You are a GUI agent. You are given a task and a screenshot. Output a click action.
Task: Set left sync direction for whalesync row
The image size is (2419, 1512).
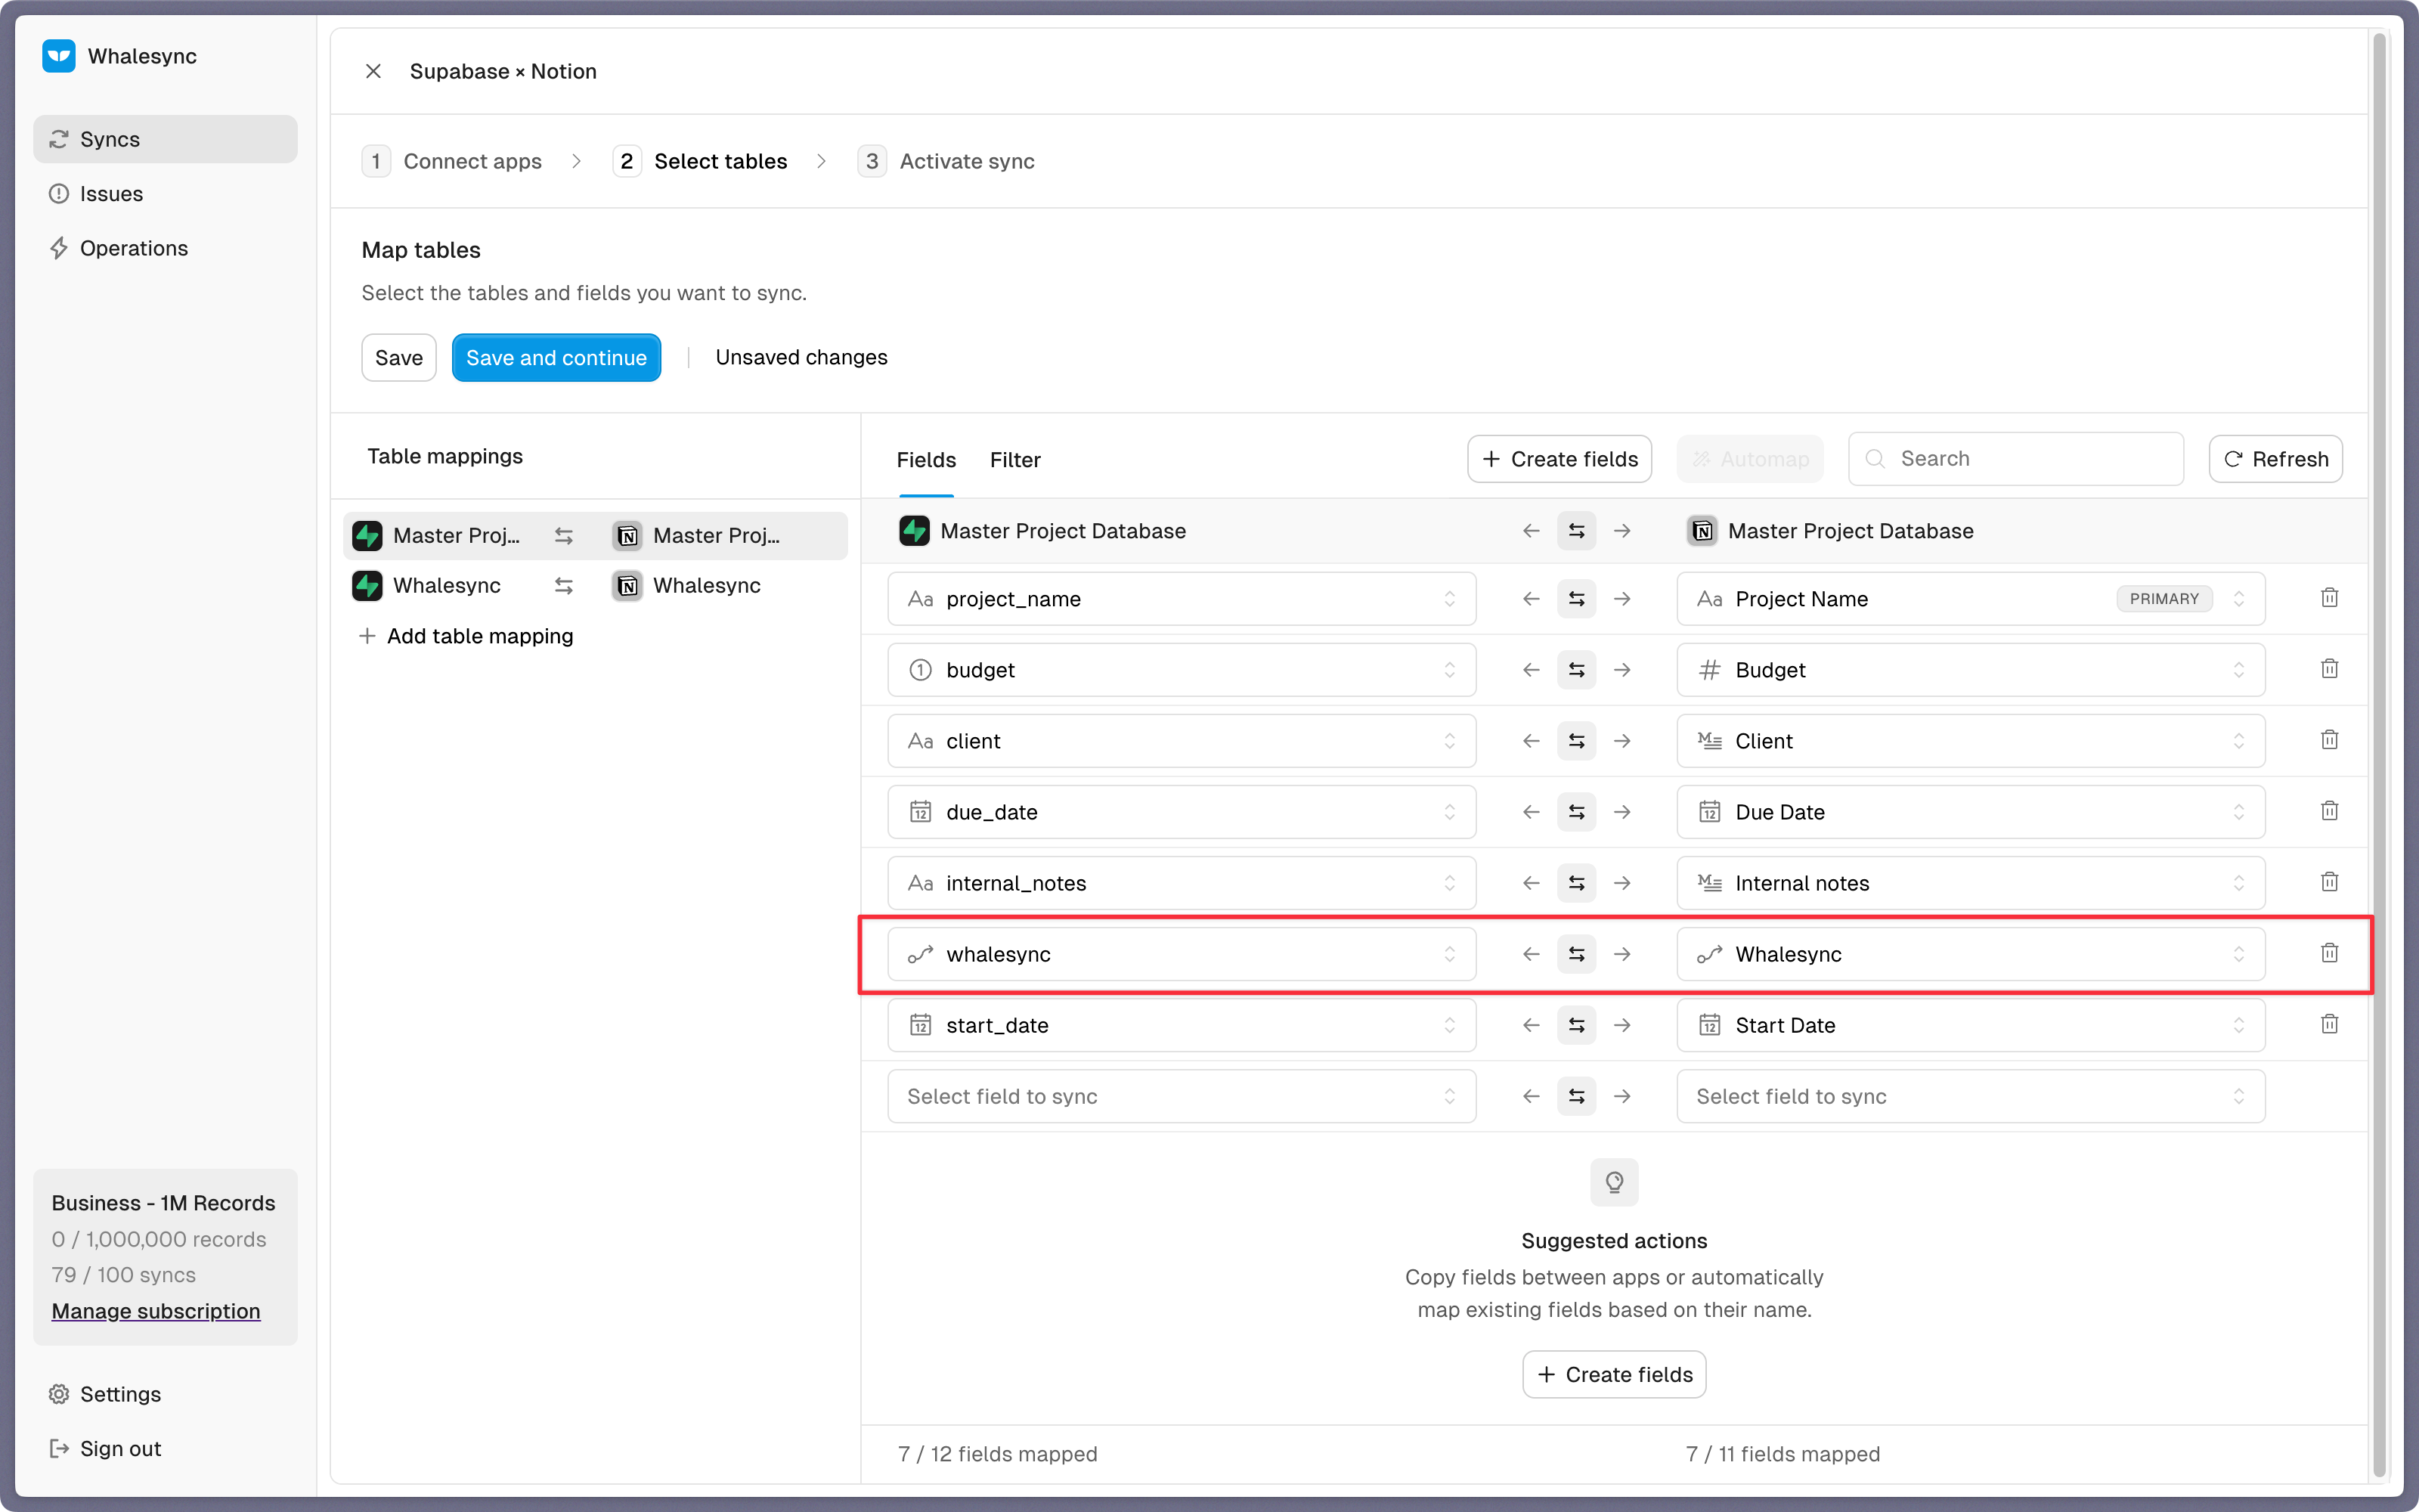(x=1530, y=954)
